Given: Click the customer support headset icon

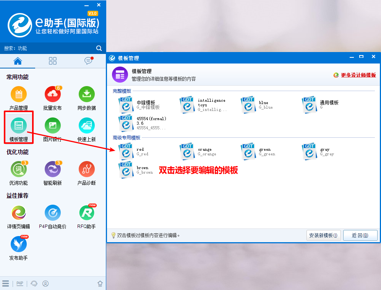Looking at the screenshot, I should point(34,283).
